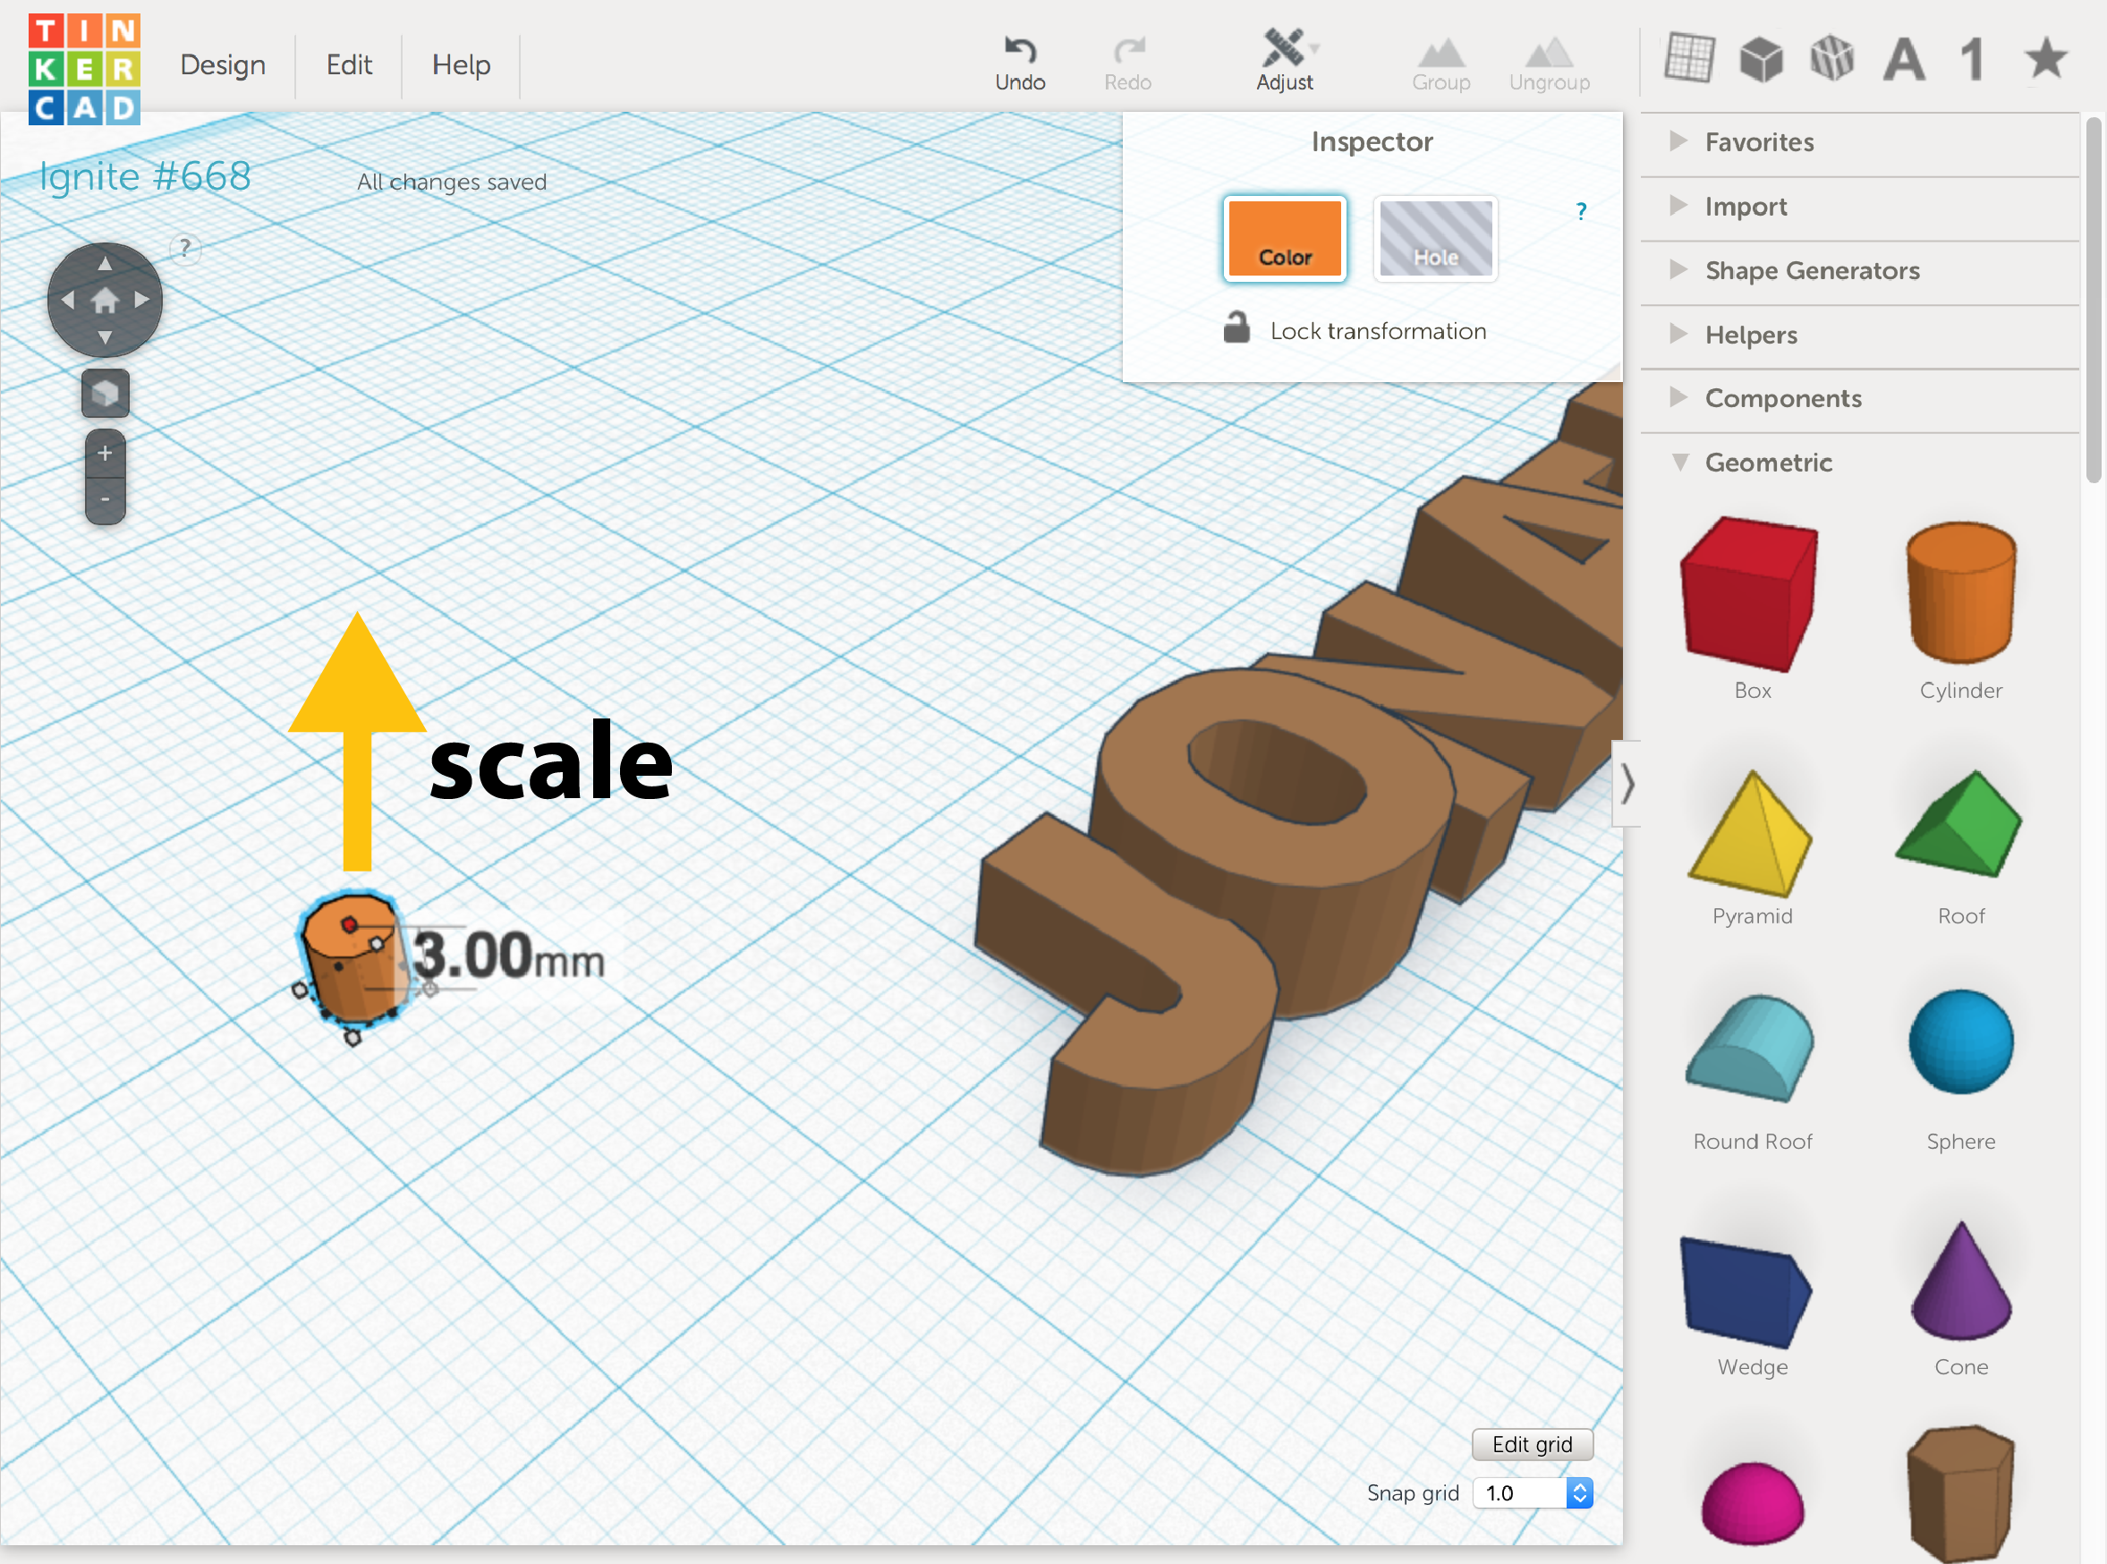Click the home view icon
Image resolution: width=2107 pixels, height=1564 pixels.
(105, 300)
